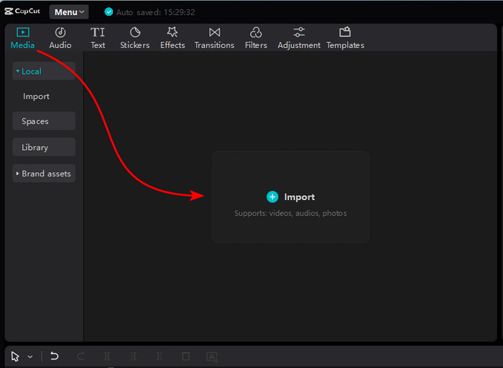
Task: Click the Redo arrow icon
Action: coord(80,356)
